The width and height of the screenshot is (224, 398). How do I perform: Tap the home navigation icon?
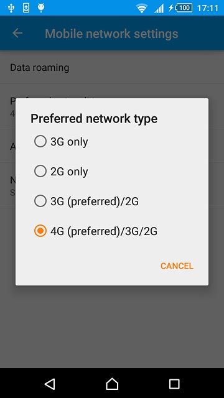[112, 384]
